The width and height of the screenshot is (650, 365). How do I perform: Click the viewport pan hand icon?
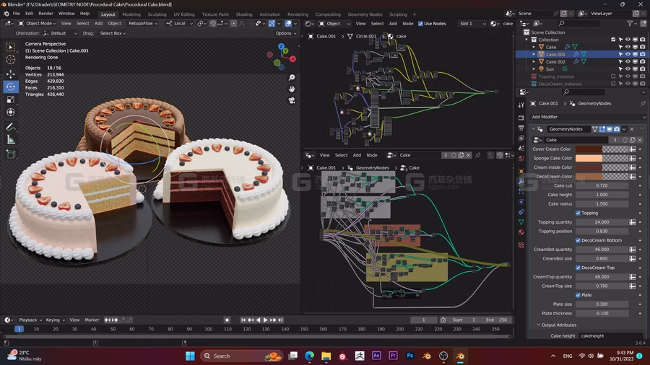click(292, 89)
